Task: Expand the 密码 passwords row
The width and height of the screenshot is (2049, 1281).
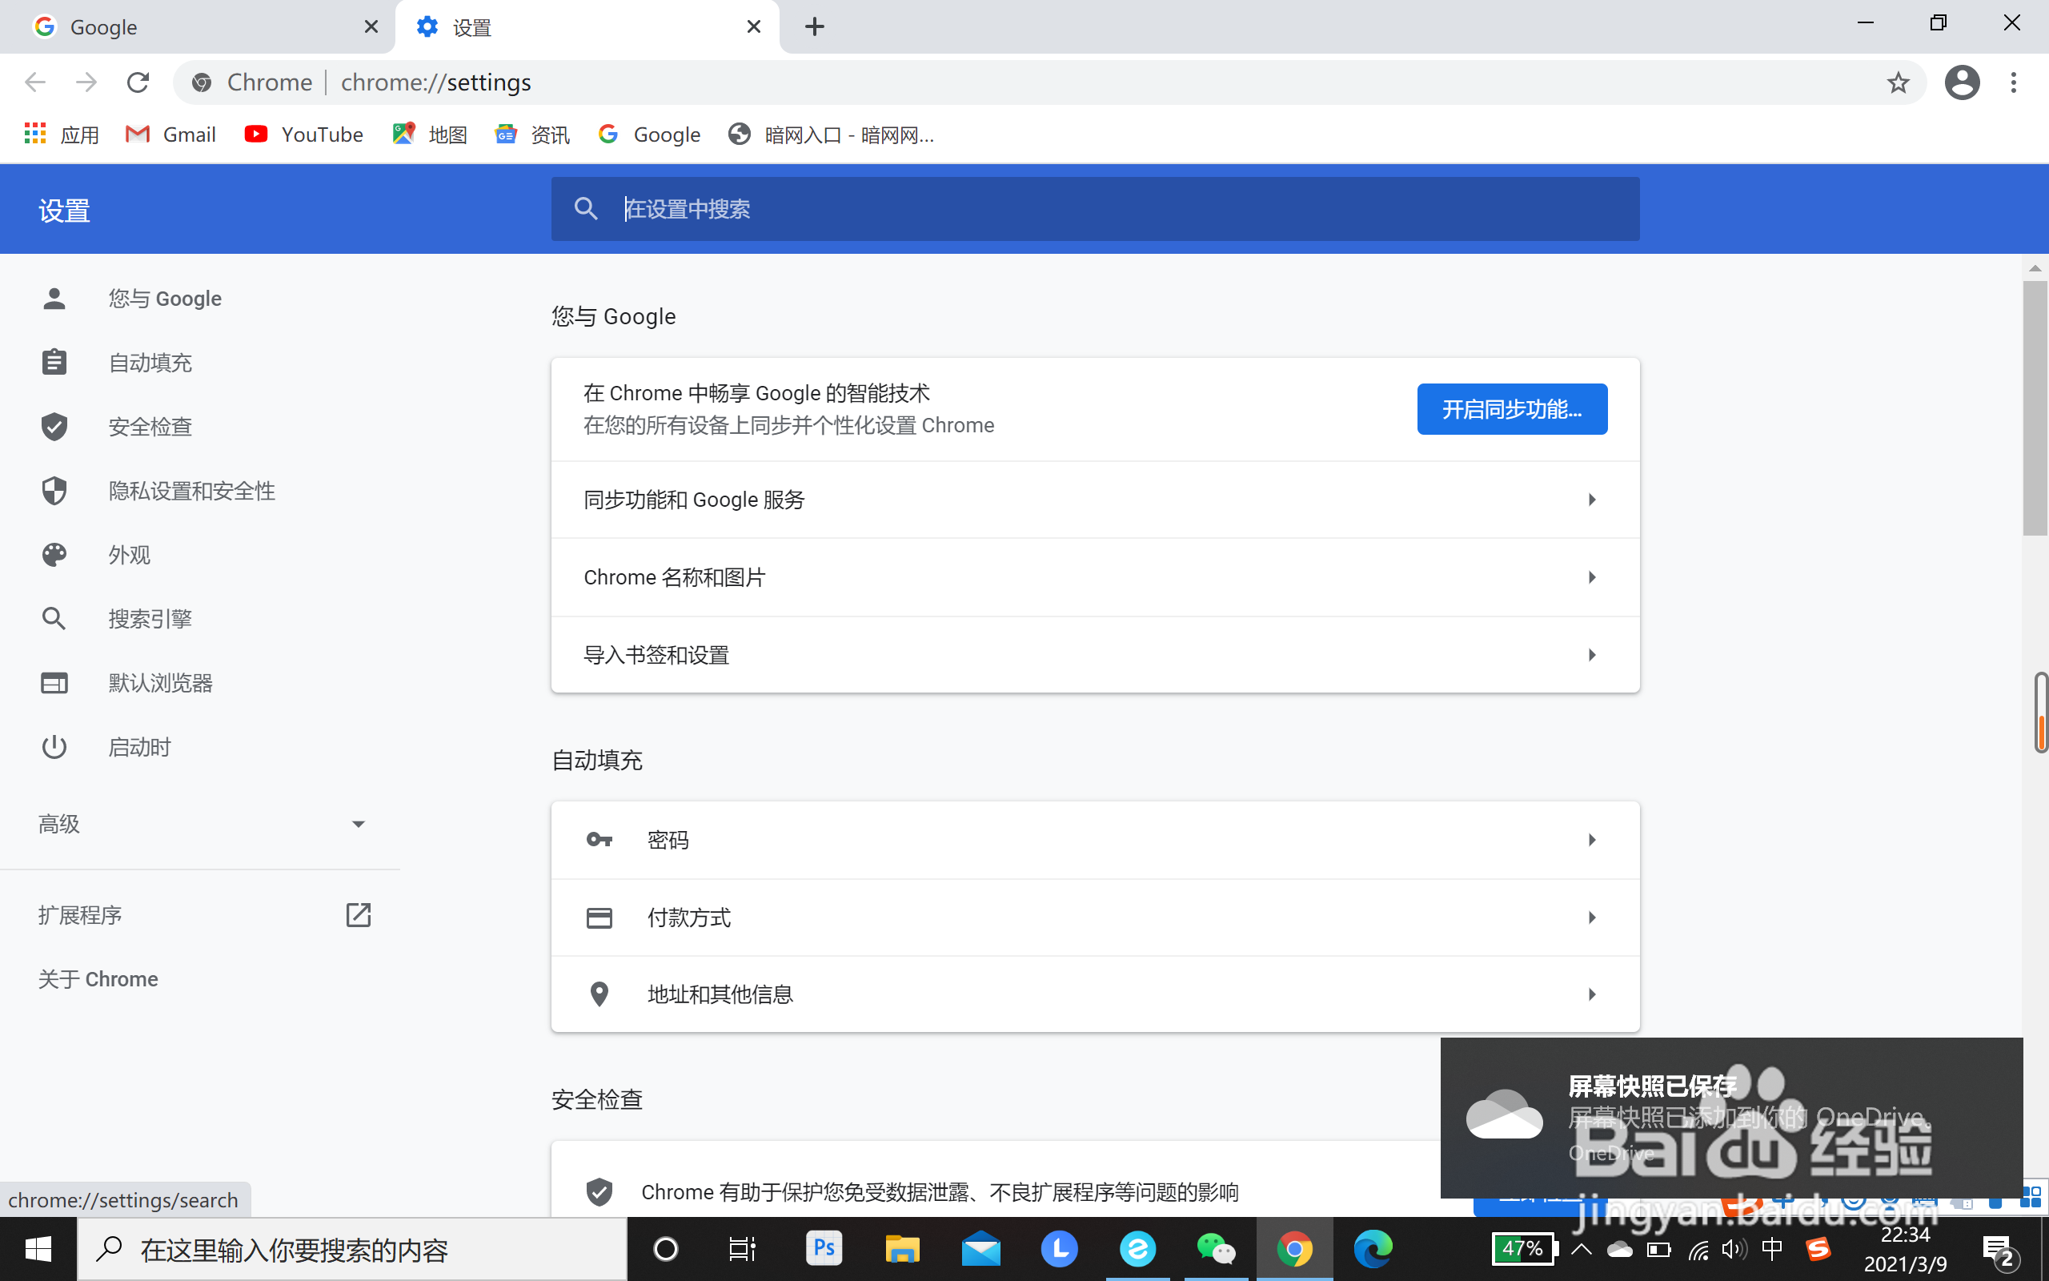Action: click(1094, 840)
